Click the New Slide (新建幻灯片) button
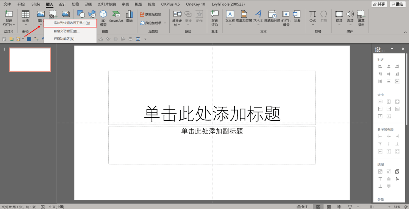The width and height of the screenshot is (409, 209). point(9,18)
